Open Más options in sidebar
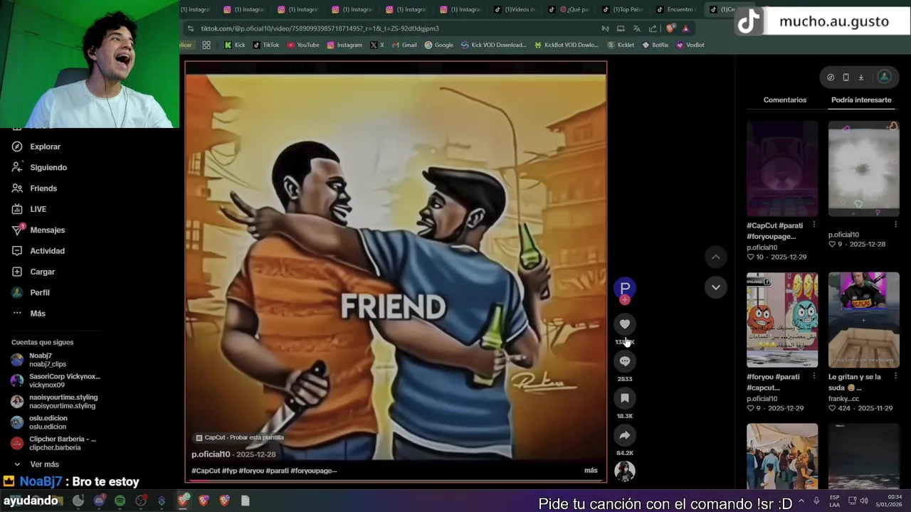Image resolution: width=911 pixels, height=512 pixels. click(x=28, y=314)
